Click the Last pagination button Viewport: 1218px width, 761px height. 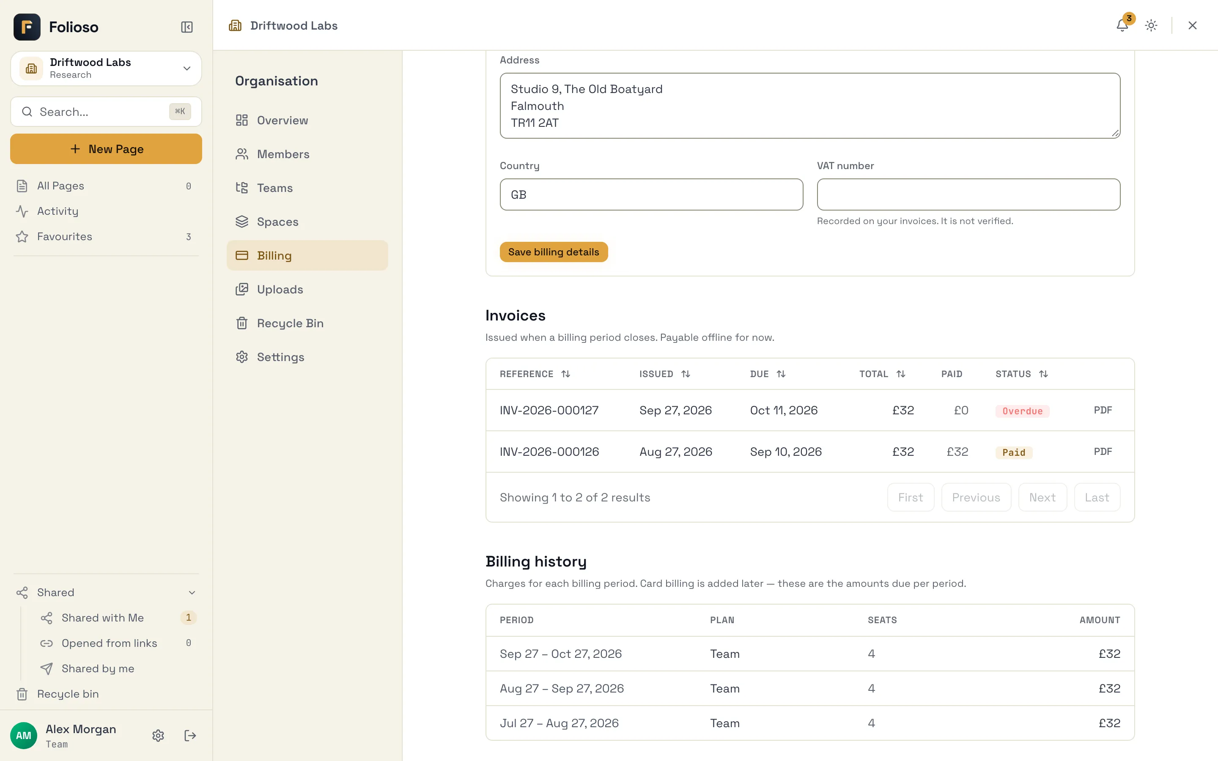click(1097, 497)
